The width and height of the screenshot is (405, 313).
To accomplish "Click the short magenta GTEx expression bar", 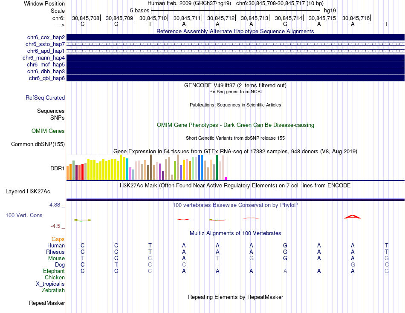I will pos(226,178).
